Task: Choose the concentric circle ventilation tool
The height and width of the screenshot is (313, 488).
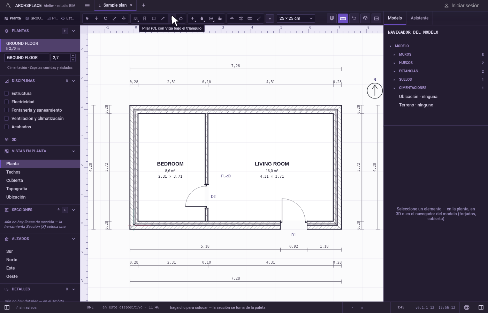Action: (x=211, y=18)
